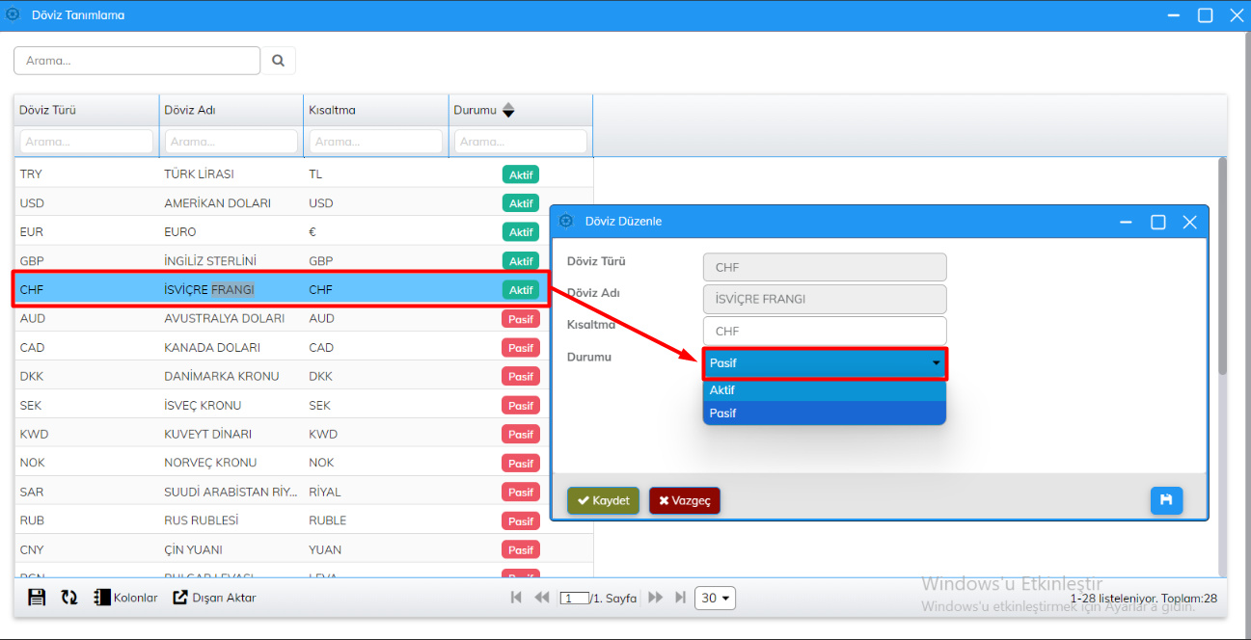
Task: Click the refresh icon in bottom toolbar
Action: click(x=69, y=598)
